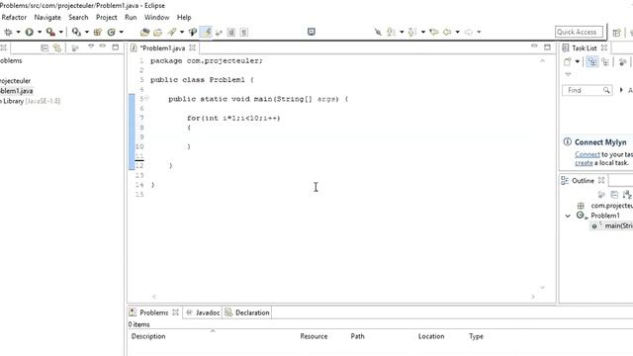Click the Open Task folder icon
The width and height of the screenshot is (633, 356).
(157, 32)
